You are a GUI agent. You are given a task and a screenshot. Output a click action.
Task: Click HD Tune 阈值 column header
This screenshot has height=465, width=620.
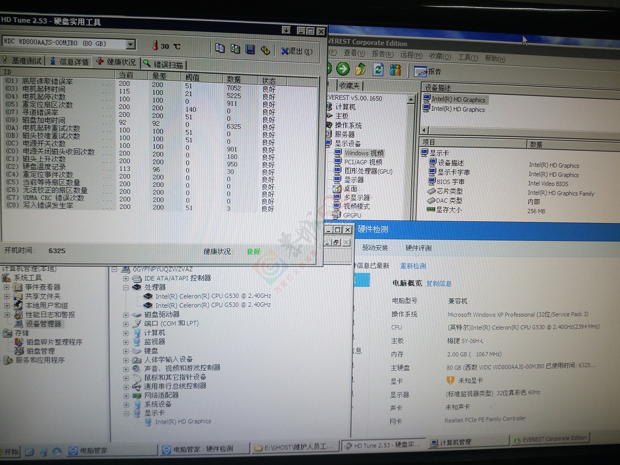(202, 78)
